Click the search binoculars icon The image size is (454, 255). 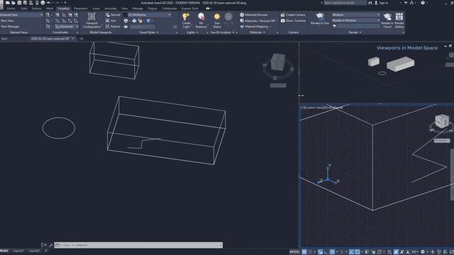370,3
